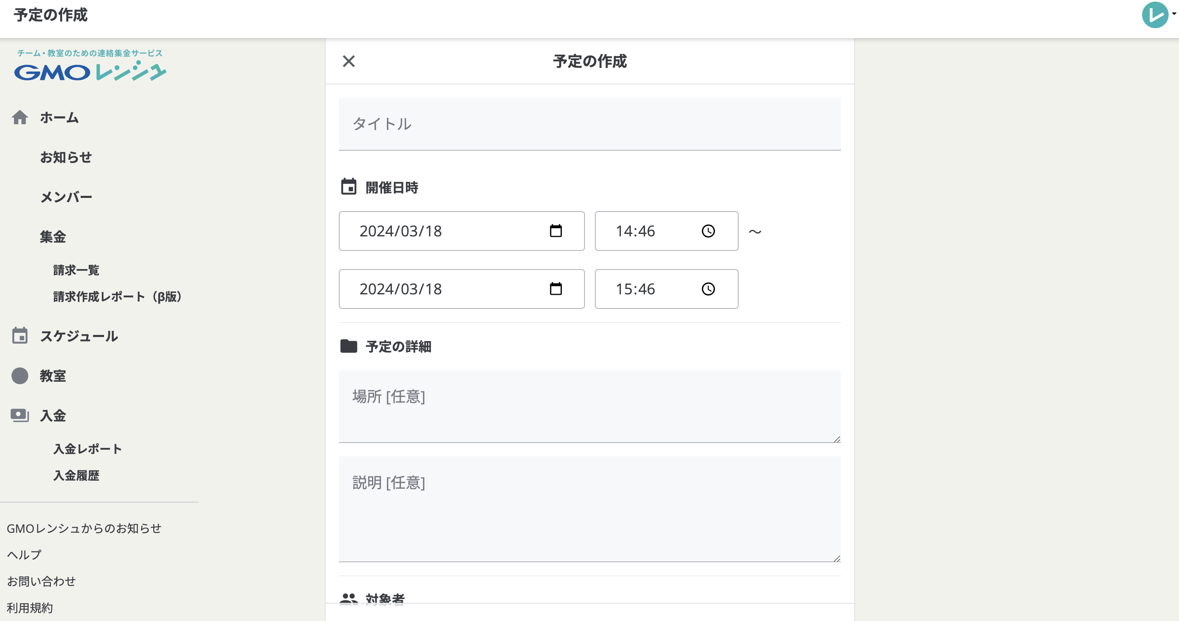The width and height of the screenshot is (1179, 621).
Task: Click the ヘルプ link
Action: [24, 555]
